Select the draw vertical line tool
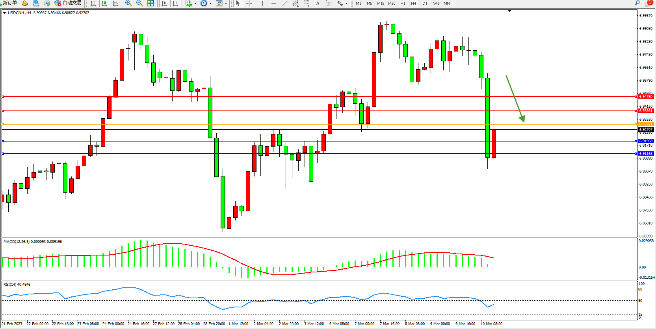Screen dimensions: 656x329 tap(262, 4)
